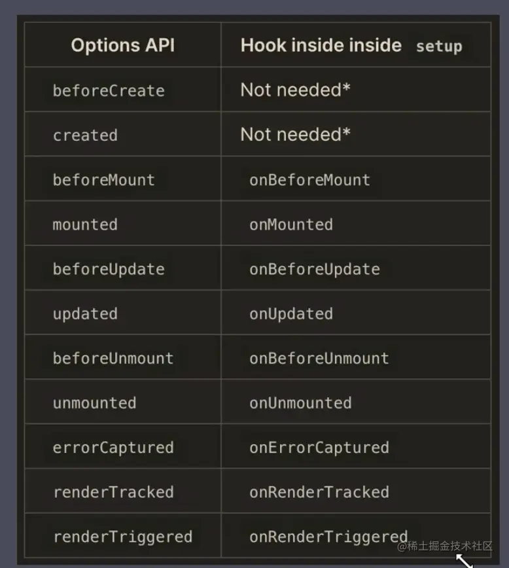Click the onRenderTracked hook name
The height and width of the screenshot is (568, 509).
[319, 492]
